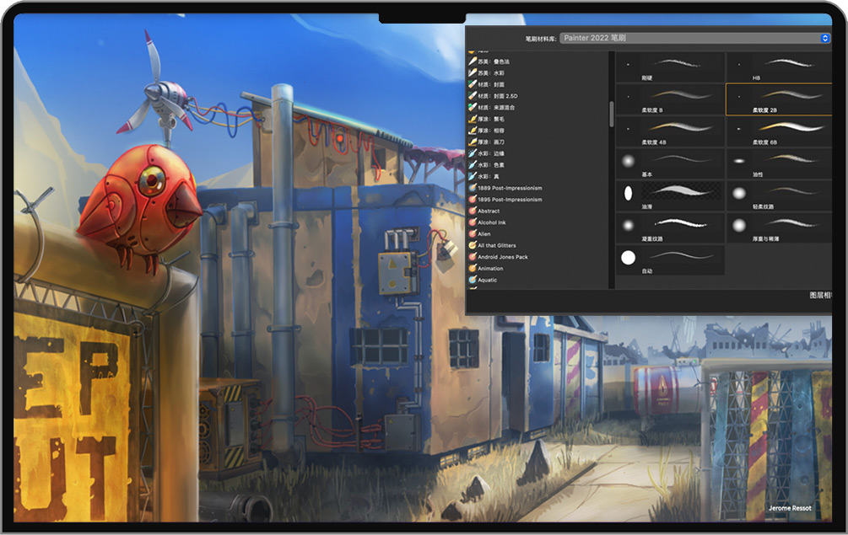This screenshot has width=848, height=535.
Task: Click the brush icon next to Abstract
Action: (x=473, y=211)
